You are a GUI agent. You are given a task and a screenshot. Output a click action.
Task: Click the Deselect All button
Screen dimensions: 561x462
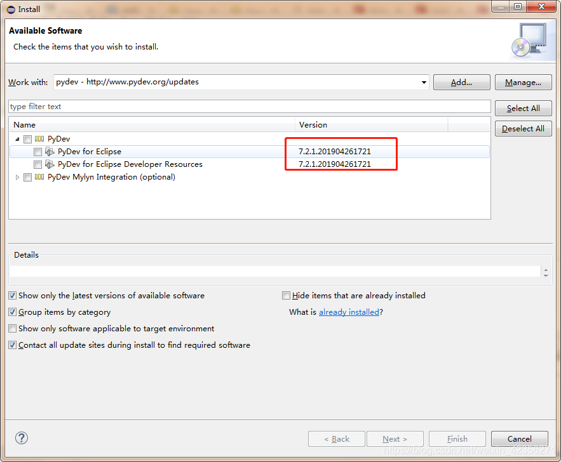(523, 129)
